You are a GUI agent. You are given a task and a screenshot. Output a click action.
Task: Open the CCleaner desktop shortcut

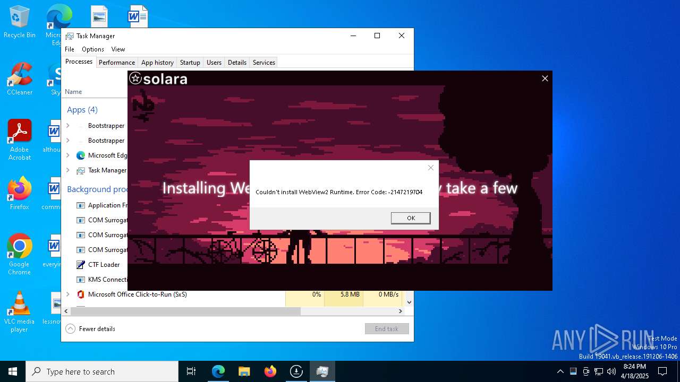(20, 80)
